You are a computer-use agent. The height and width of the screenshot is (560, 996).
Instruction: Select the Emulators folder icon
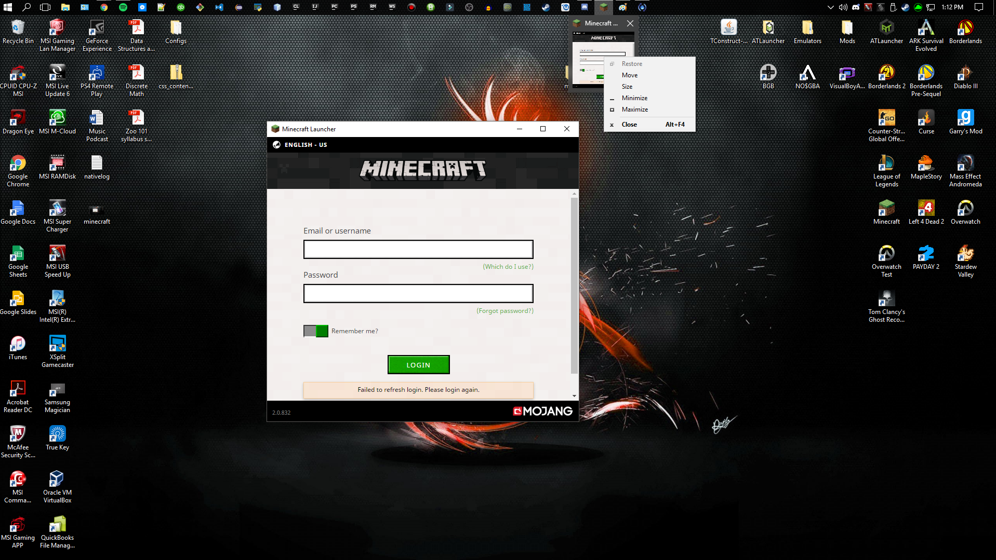808,32
